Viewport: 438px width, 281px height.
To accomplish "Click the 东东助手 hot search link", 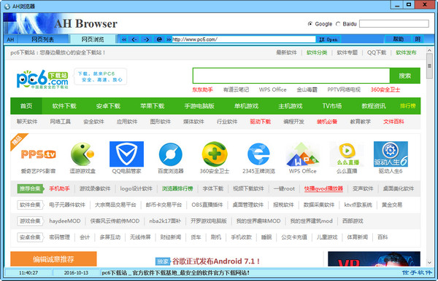I will (x=202, y=90).
